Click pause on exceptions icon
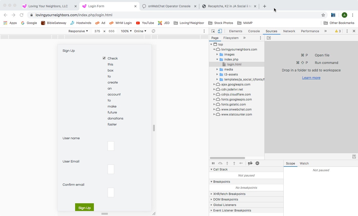 tap(257, 163)
